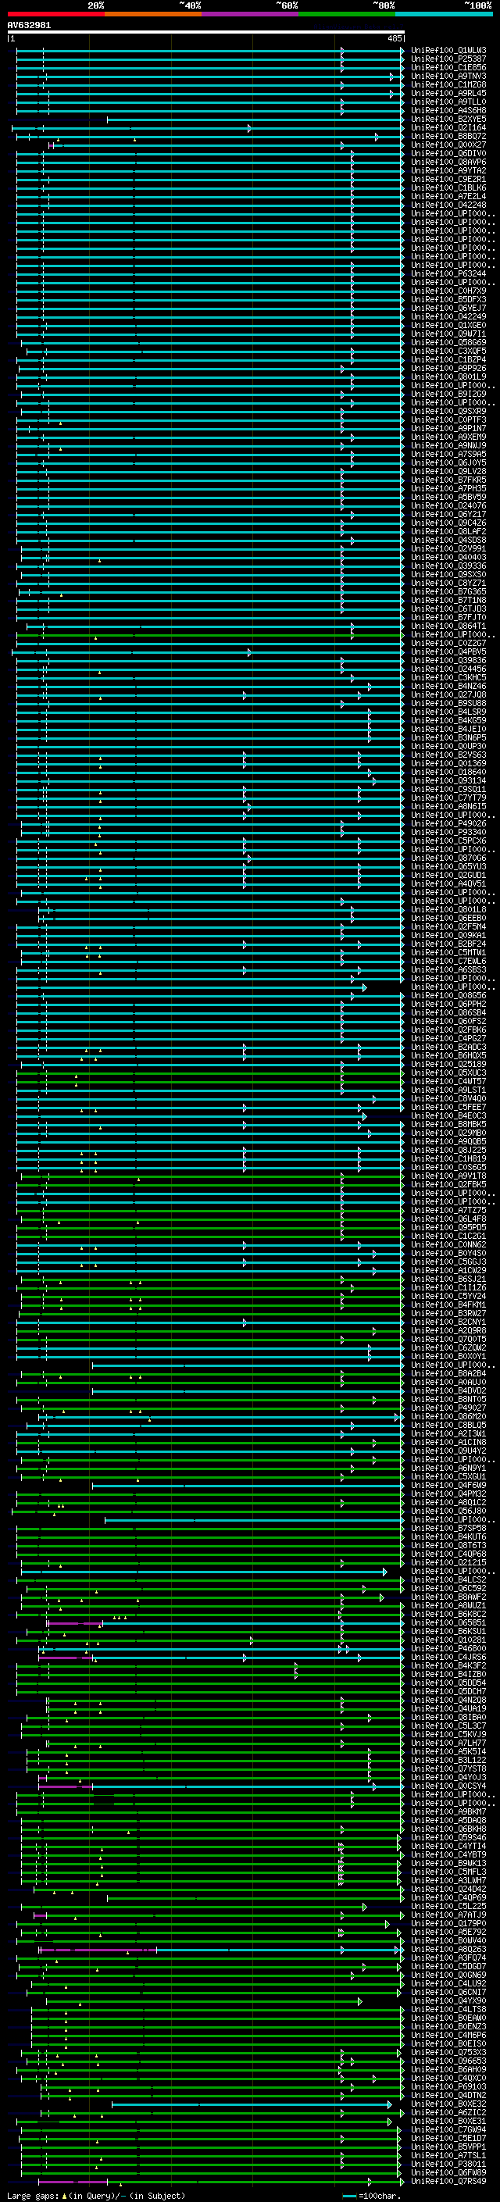Select the UniRef100_C9E2R1 label

pyautogui.click(x=448, y=179)
